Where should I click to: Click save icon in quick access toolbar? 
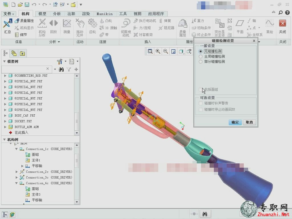[27, 5]
